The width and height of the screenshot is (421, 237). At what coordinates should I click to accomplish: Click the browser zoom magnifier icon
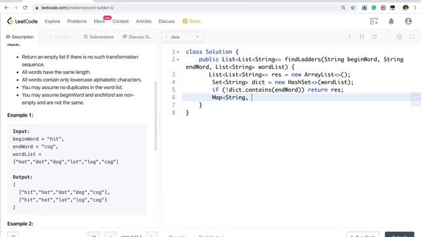point(343,8)
